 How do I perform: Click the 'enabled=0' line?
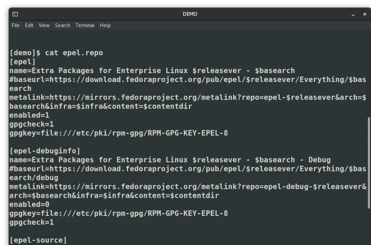click(x=29, y=204)
